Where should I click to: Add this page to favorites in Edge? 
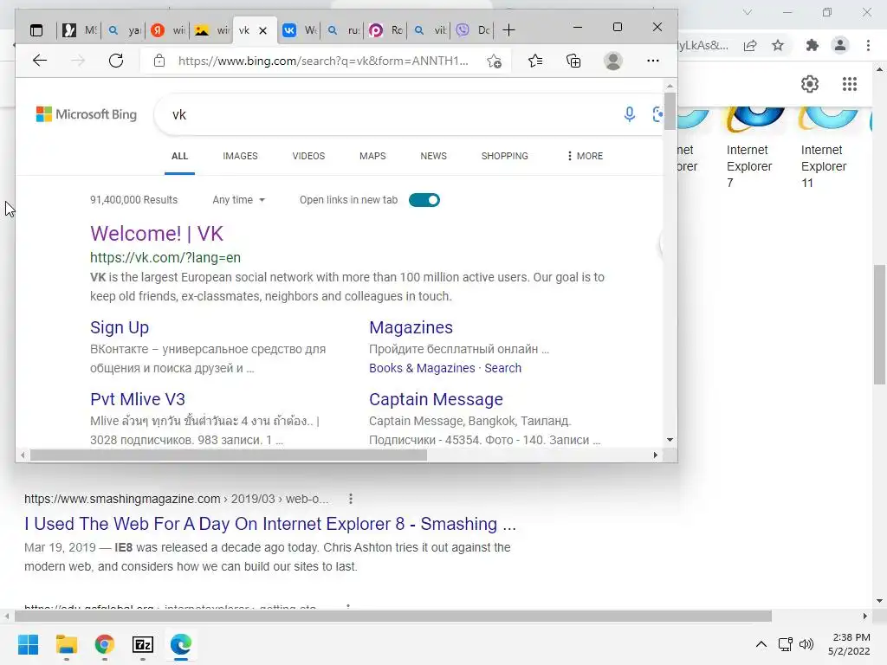494,61
